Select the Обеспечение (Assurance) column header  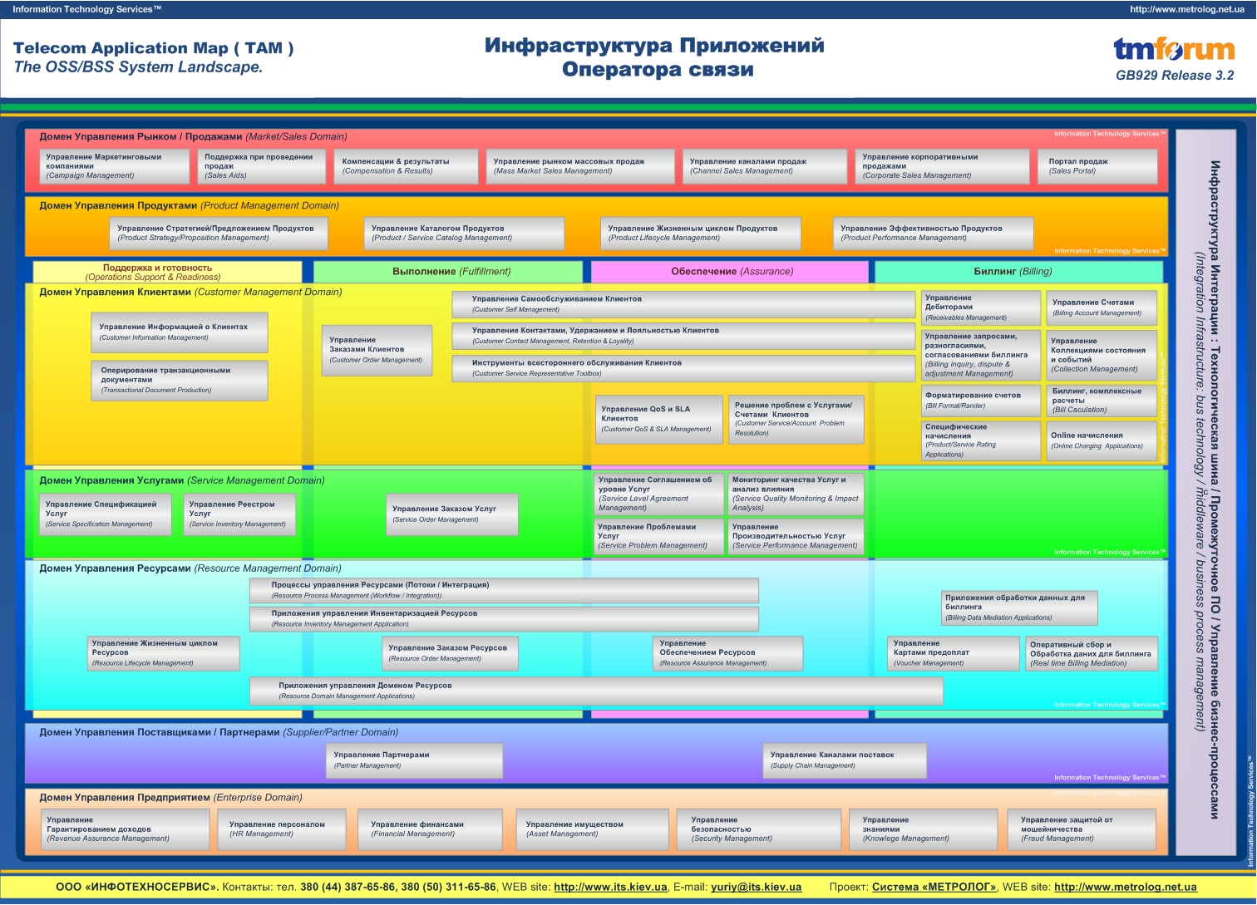pyautogui.click(x=729, y=272)
